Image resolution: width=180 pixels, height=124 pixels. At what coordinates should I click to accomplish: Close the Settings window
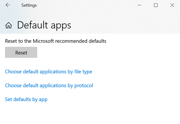coord(172,5)
